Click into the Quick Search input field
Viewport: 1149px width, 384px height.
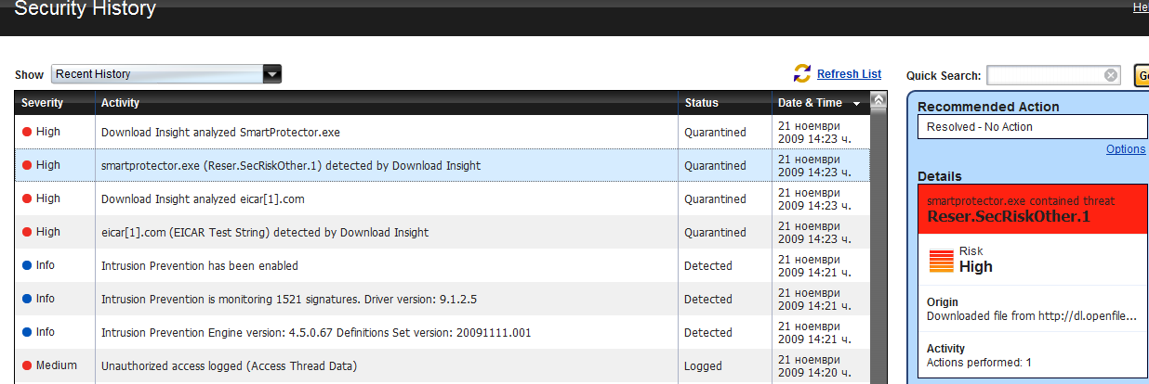[1045, 75]
